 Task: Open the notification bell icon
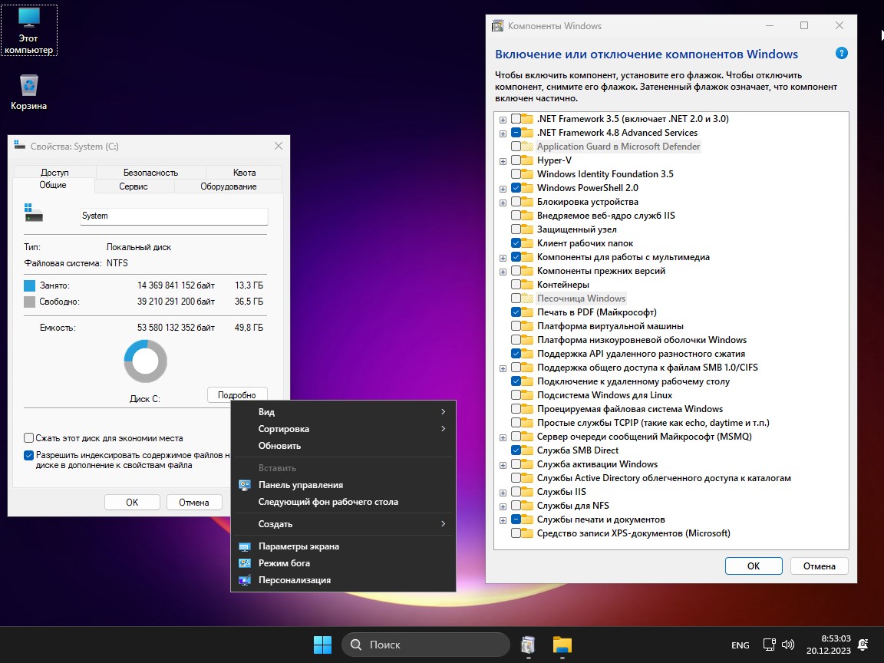(863, 645)
